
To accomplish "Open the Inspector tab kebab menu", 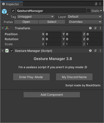I will click(100, 4).
